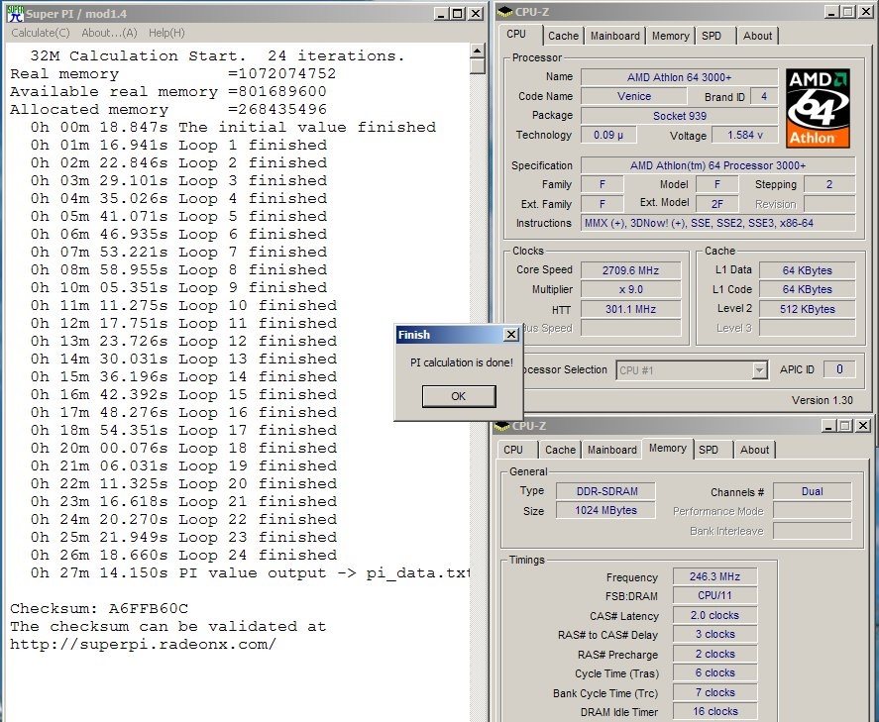This screenshot has width=879, height=722.
Task: Click the L1 Data value 64 KBytes
Action: tap(808, 270)
